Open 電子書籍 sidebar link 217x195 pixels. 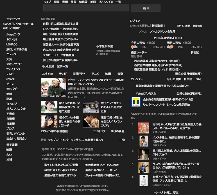point(12,145)
